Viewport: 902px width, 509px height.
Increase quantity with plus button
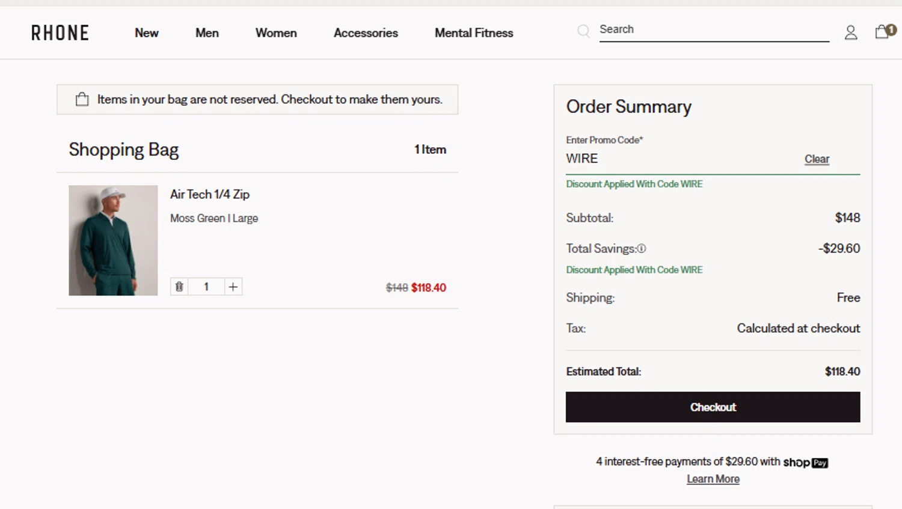(x=233, y=287)
